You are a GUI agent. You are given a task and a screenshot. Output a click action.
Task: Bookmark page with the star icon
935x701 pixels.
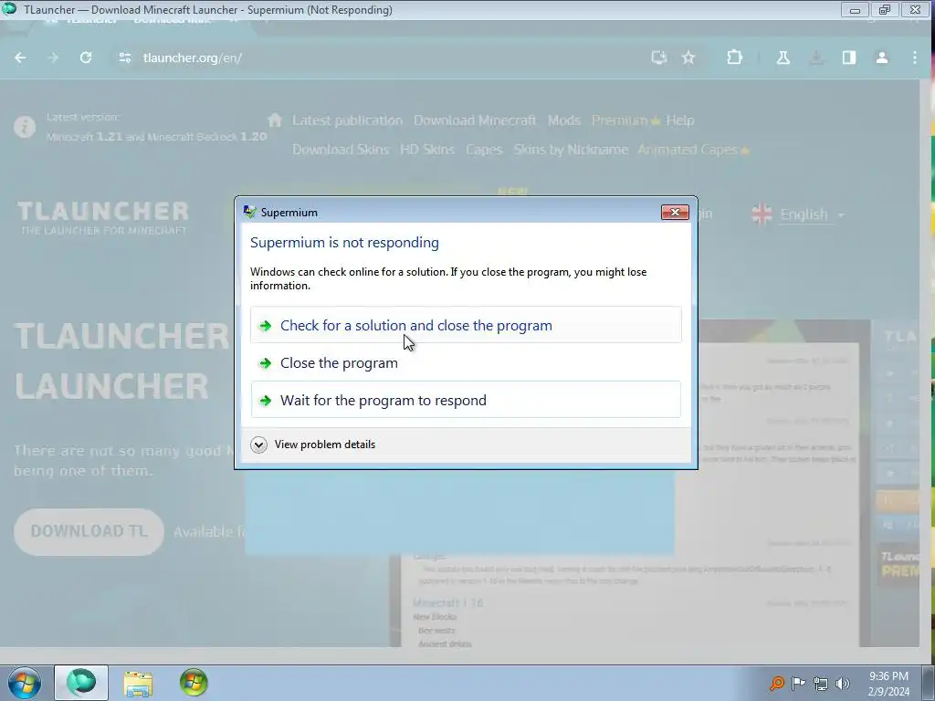click(x=688, y=58)
